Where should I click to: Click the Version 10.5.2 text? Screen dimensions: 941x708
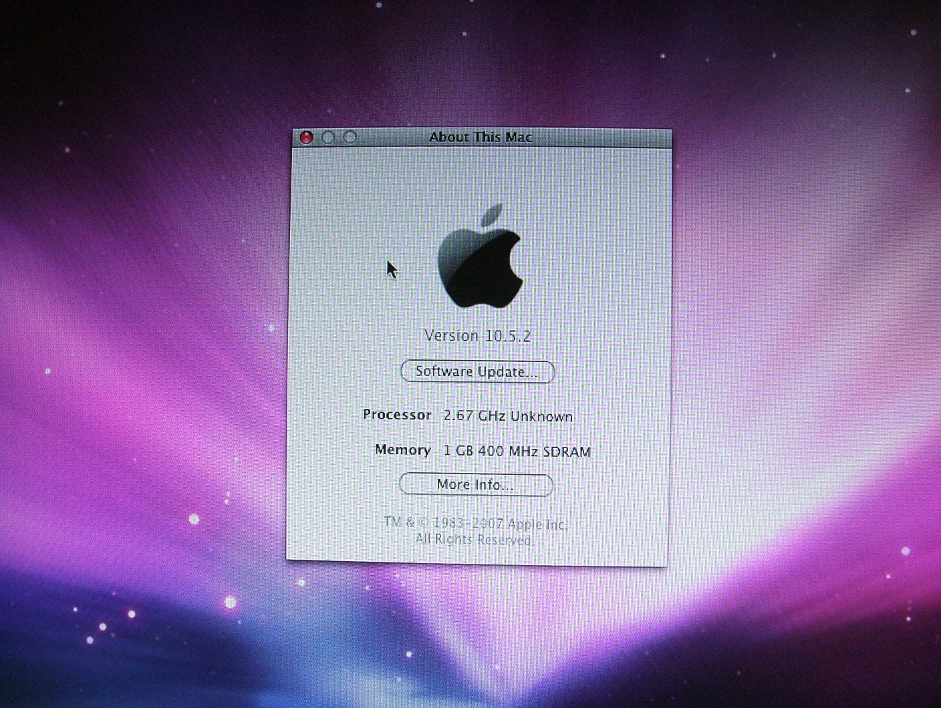pos(478,336)
